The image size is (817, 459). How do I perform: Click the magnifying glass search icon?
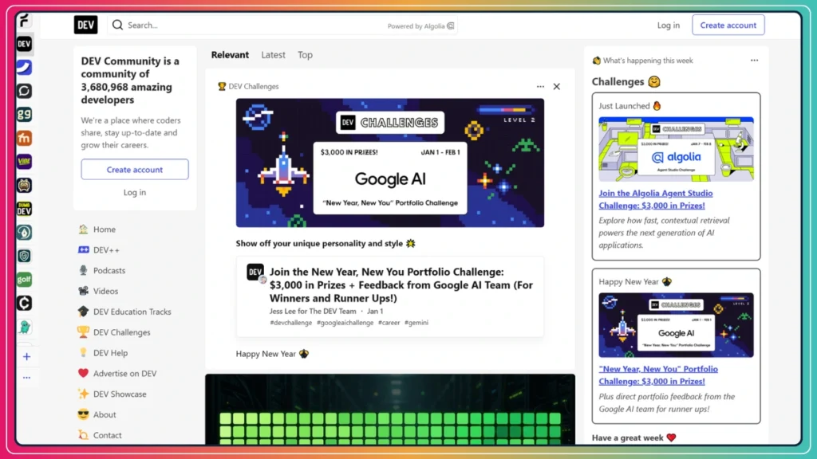[117, 25]
